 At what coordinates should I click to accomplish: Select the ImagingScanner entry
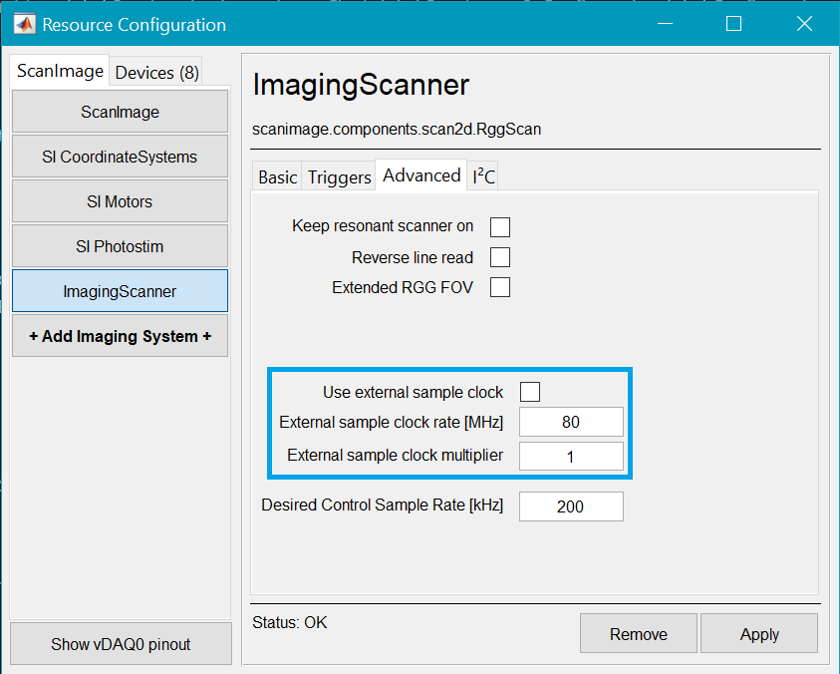[x=120, y=291]
